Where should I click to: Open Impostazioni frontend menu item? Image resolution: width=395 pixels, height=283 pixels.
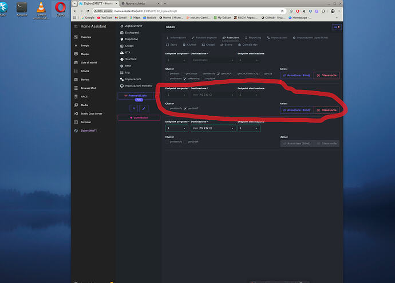pos(136,86)
